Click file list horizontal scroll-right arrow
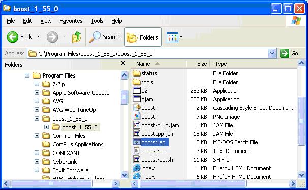The width and height of the screenshot is (308, 190). tap(293, 183)
